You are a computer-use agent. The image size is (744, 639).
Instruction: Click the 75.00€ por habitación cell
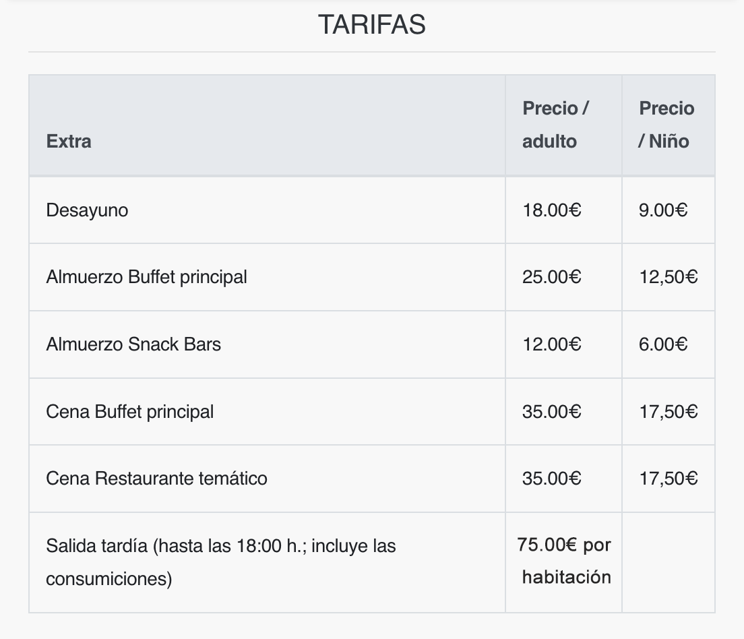click(565, 561)
